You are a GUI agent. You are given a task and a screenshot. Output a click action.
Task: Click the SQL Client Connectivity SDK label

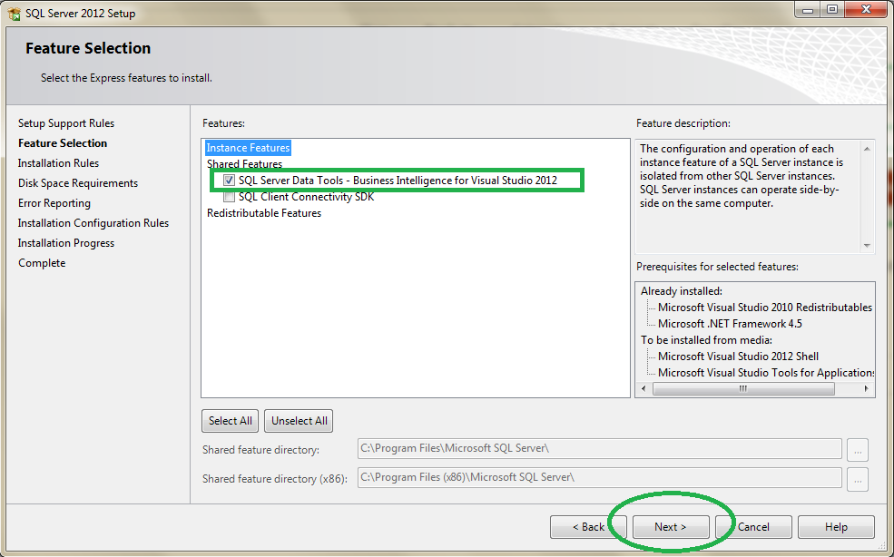coord(306,197)
